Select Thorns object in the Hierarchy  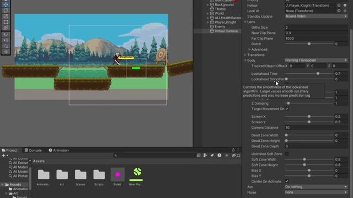(x=220, y=9)
